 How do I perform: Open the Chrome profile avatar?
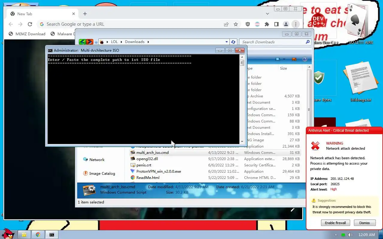click(x=286, y=24)
